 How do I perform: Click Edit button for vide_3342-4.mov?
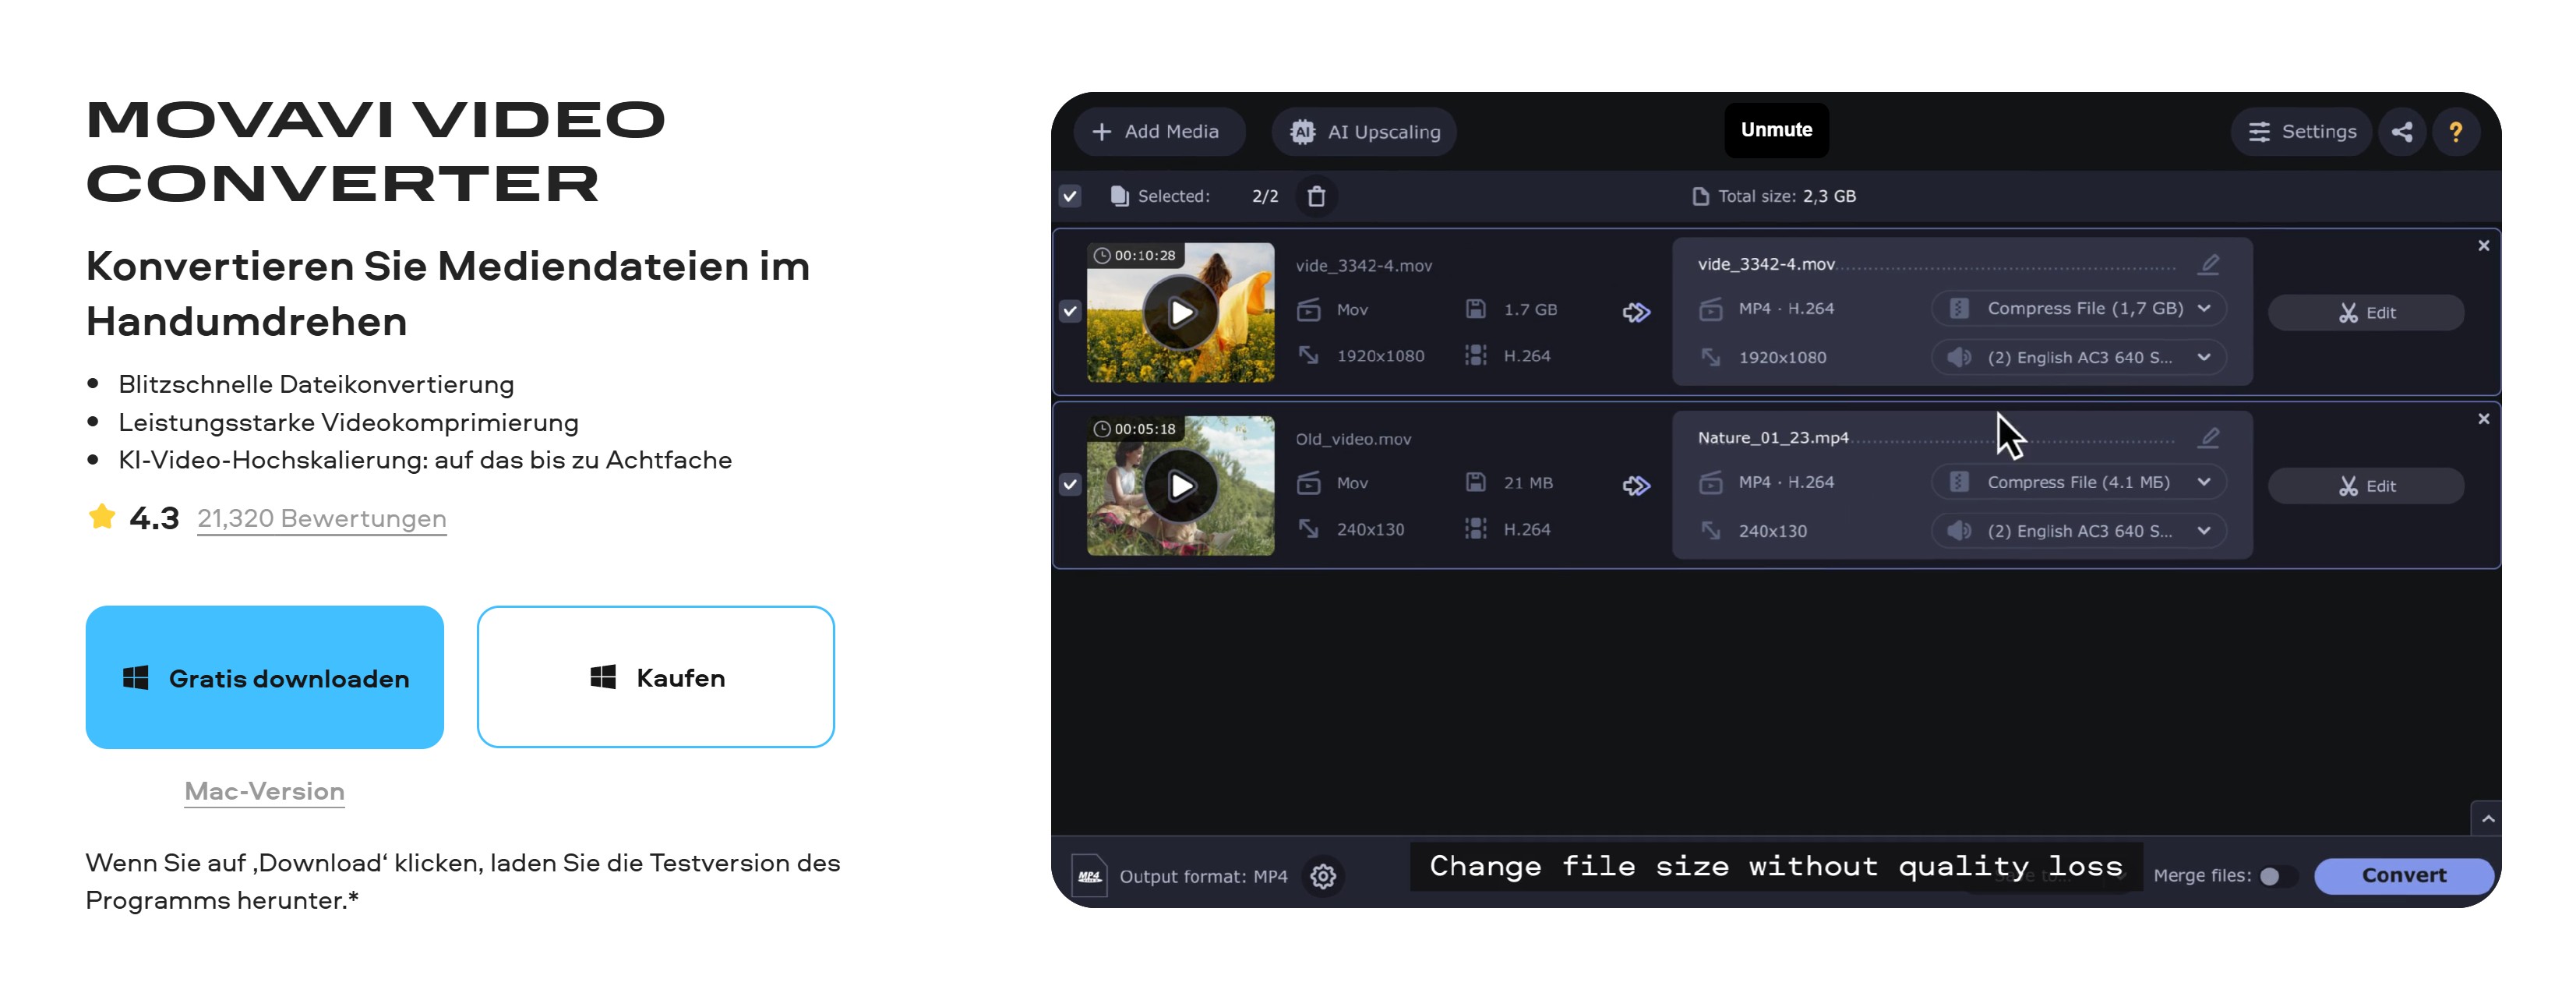(x=2366, y=313)
